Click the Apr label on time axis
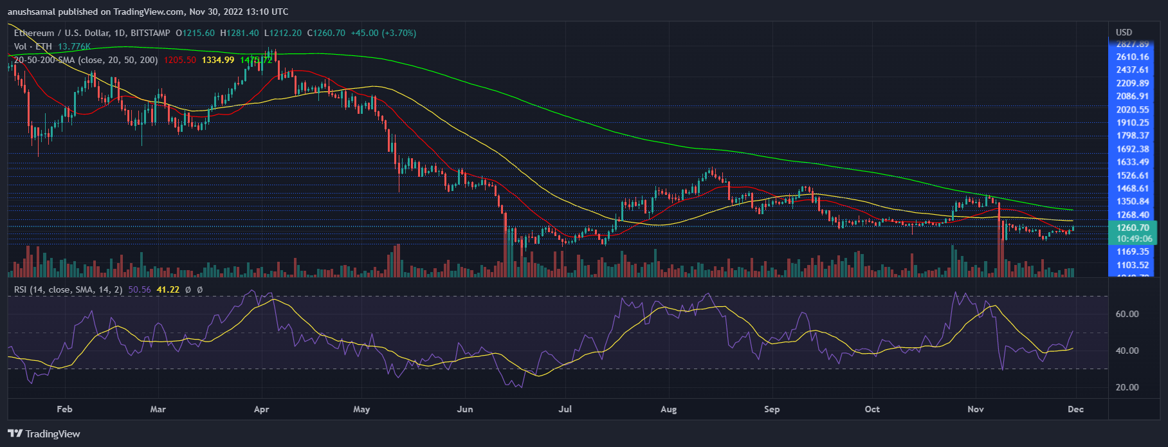The width and height of the screenshot is (1168, 447). (261, 409)
